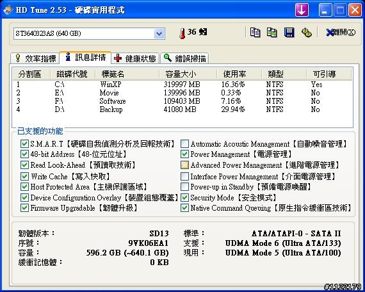Open the options gear icon
365x292 pixels.
[x=307, y=33]
